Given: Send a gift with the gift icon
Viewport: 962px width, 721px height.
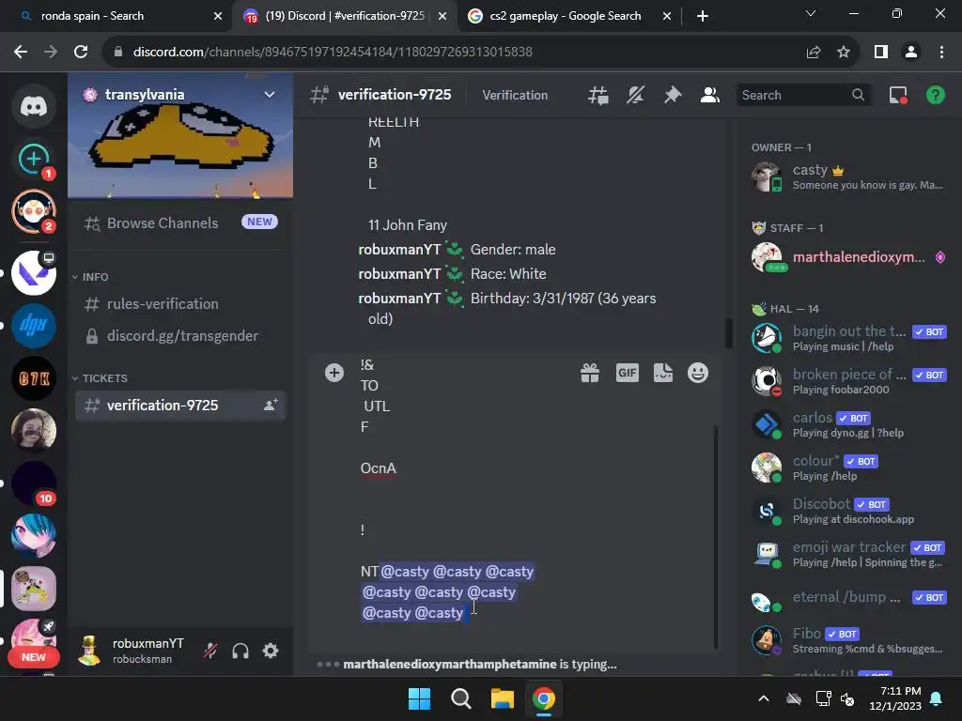Looking at the screenshot, I should (590, 373).
